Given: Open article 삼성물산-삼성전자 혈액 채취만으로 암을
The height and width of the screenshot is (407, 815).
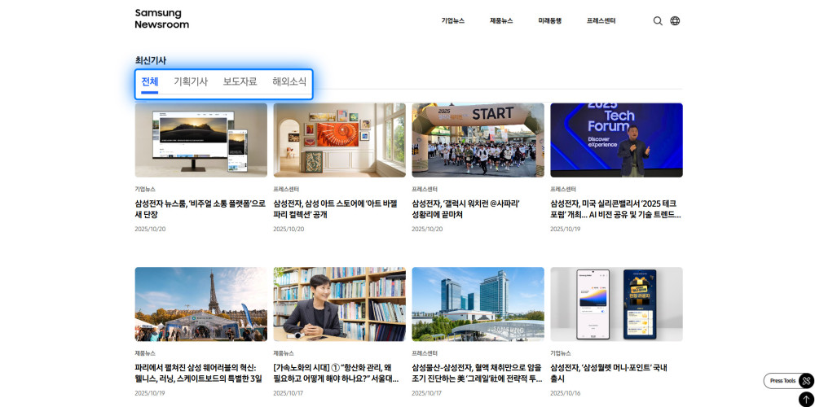Looking at the screenshot, I should [x=477, y=373].
